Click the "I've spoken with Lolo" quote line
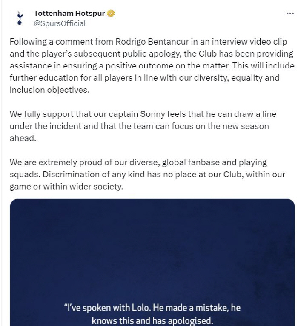This screenshot has width=298, height=326. point(152,308)
